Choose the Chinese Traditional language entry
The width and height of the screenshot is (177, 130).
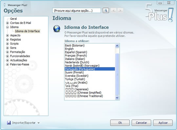pos(90,96)
